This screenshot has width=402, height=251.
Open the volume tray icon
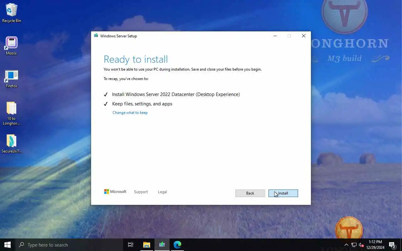[361, 245]
